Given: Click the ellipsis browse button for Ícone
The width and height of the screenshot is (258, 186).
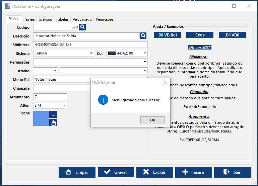Looking at the screenshot, I should point(53,114).
